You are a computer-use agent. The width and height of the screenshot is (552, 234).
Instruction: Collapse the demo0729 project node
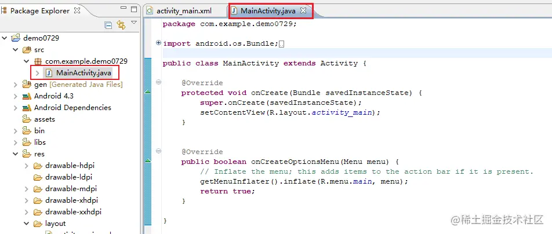pyautogui.click(x=5, y=38)
